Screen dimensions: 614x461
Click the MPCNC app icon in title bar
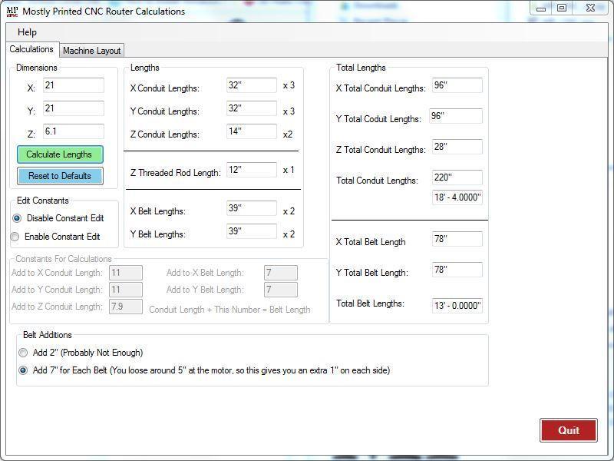(12, 12)
